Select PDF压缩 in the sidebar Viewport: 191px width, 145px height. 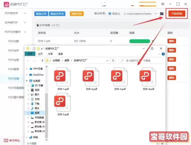[14, 79]
